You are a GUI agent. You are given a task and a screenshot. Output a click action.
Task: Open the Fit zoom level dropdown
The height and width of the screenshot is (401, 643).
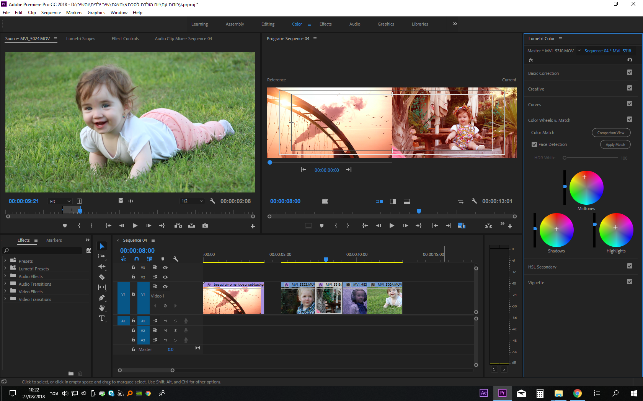tap(60, 201)
